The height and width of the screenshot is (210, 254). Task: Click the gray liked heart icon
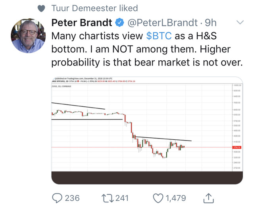tap(41, 8)
